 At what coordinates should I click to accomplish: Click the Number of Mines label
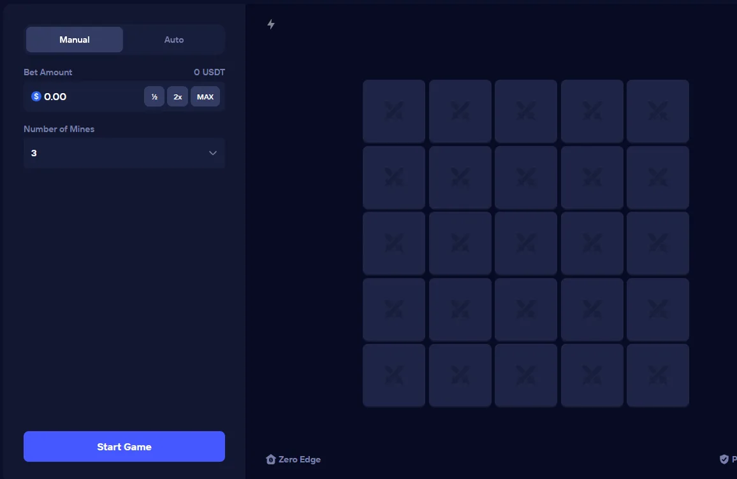pyautogui.click(x=59, y=129)
